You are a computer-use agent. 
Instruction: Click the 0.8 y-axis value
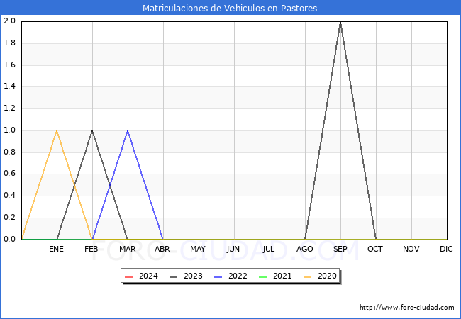click(9, 152)
